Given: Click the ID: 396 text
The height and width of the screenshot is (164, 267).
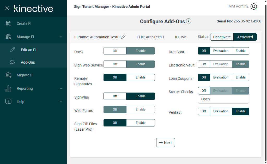Looking at the screenshot, I should click(x=181, y=37).
